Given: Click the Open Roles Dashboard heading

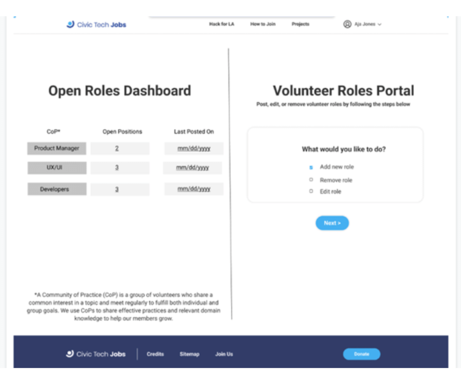Looking at the screenshot, I should tap(119, 91).
